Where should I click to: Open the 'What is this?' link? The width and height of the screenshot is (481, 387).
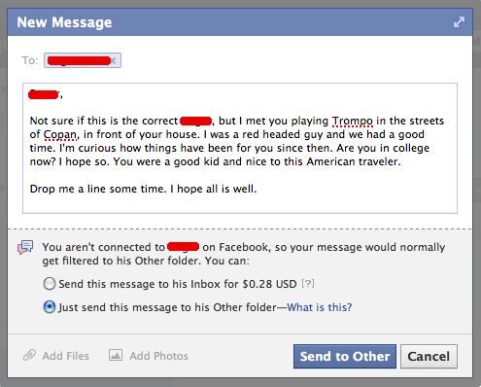320,307
